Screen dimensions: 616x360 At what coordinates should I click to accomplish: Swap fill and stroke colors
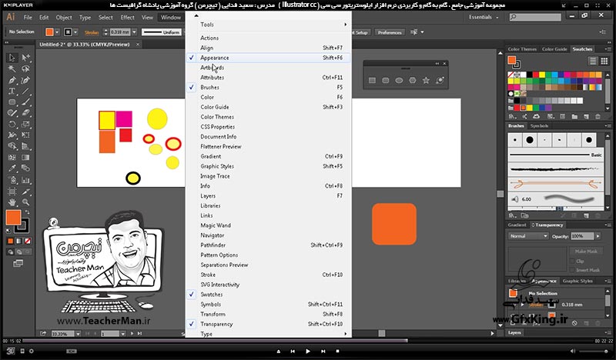27,212
